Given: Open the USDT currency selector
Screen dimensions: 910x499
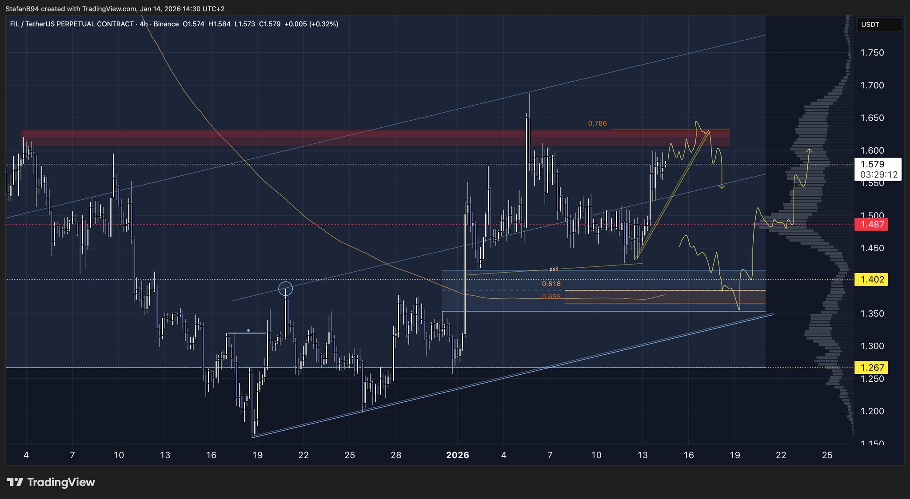Looking at the screenshot, I should 878,24.
